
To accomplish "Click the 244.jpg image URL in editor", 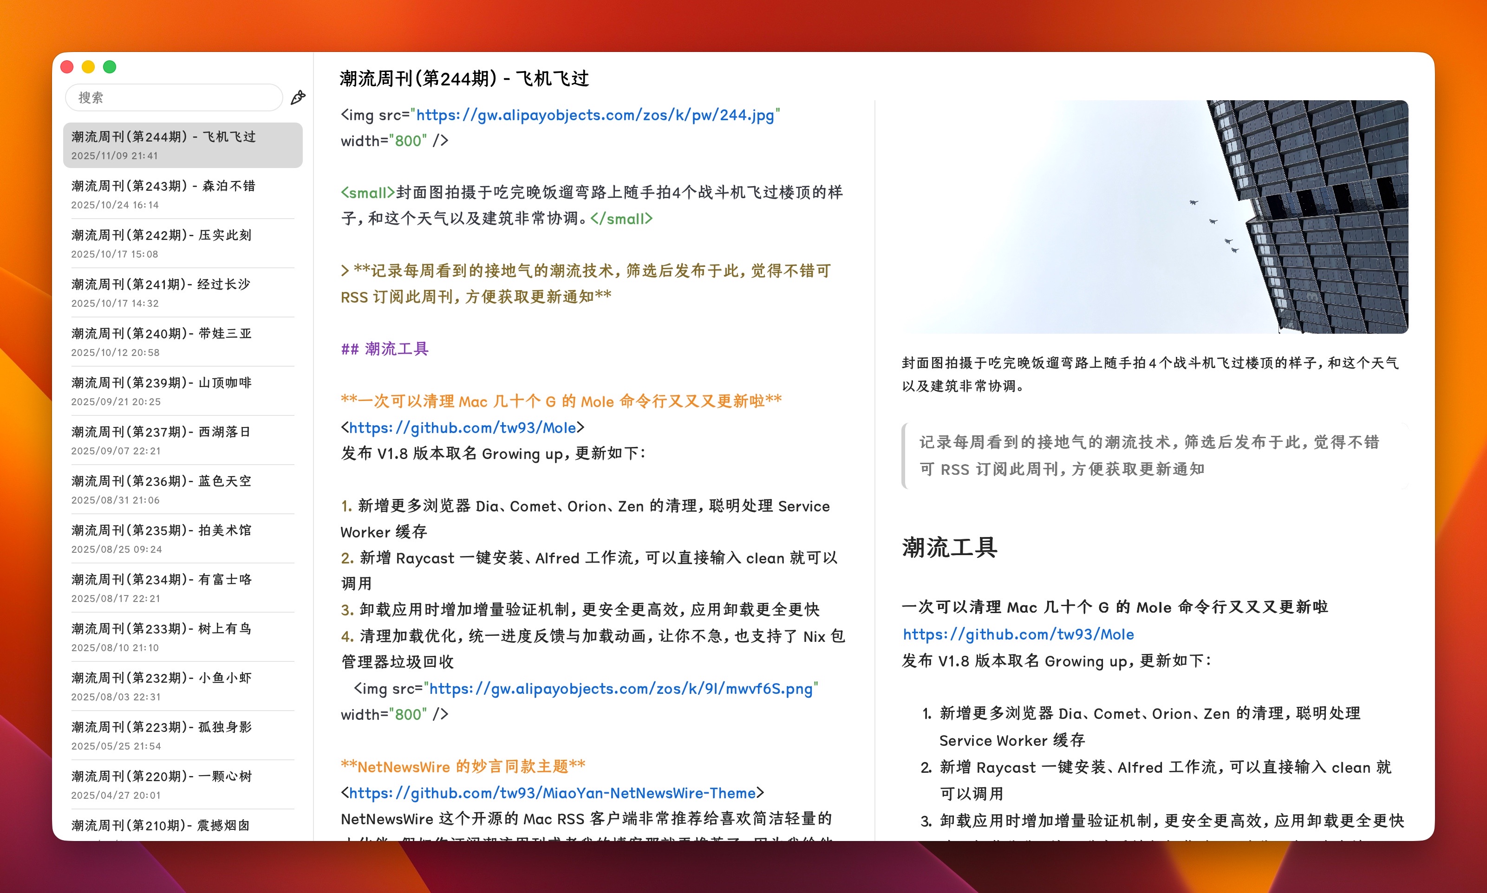I will [x=595, y=115].
